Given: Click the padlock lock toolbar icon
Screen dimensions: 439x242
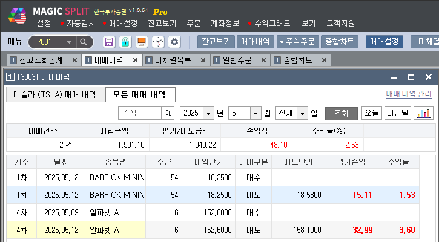Looking at the screenshot, I should [125, 42].
